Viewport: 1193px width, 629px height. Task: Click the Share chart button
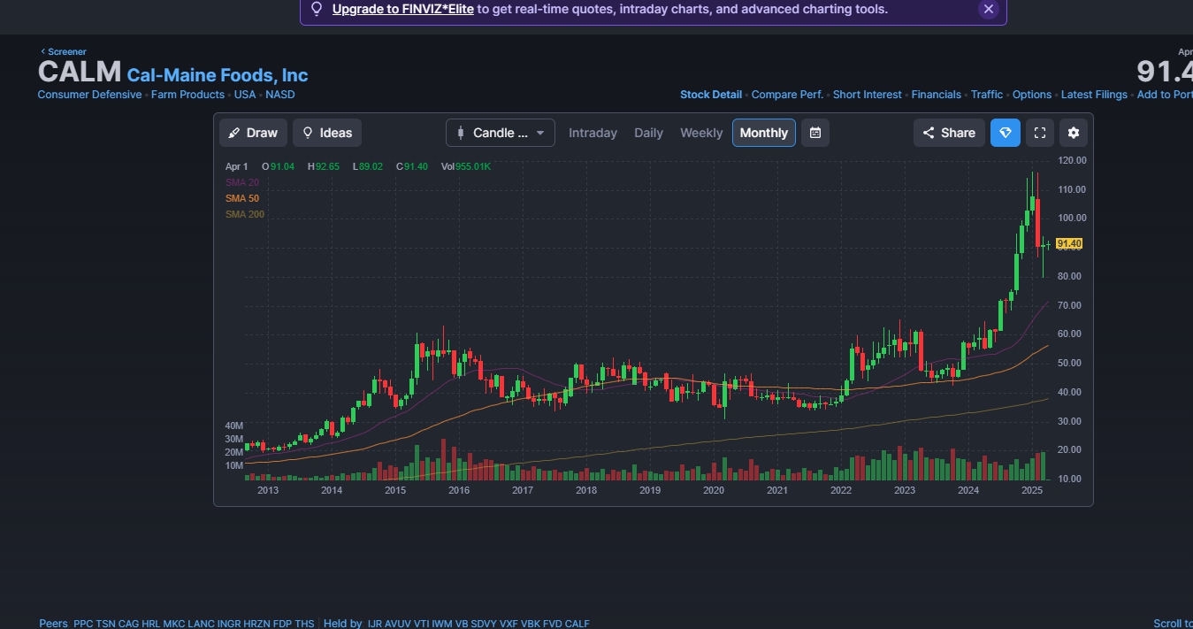pyautogui.click(x=949, y=133)
